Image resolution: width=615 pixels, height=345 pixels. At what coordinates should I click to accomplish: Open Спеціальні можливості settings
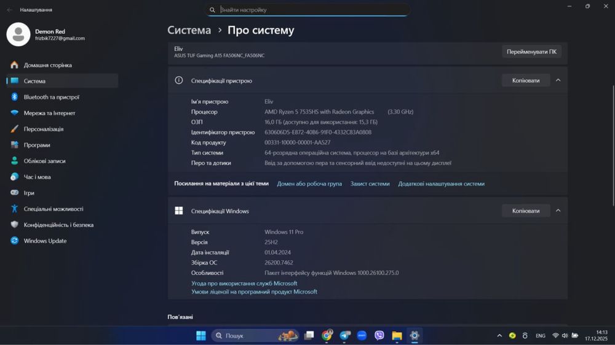pyautogui.click(x=54, y=209)
